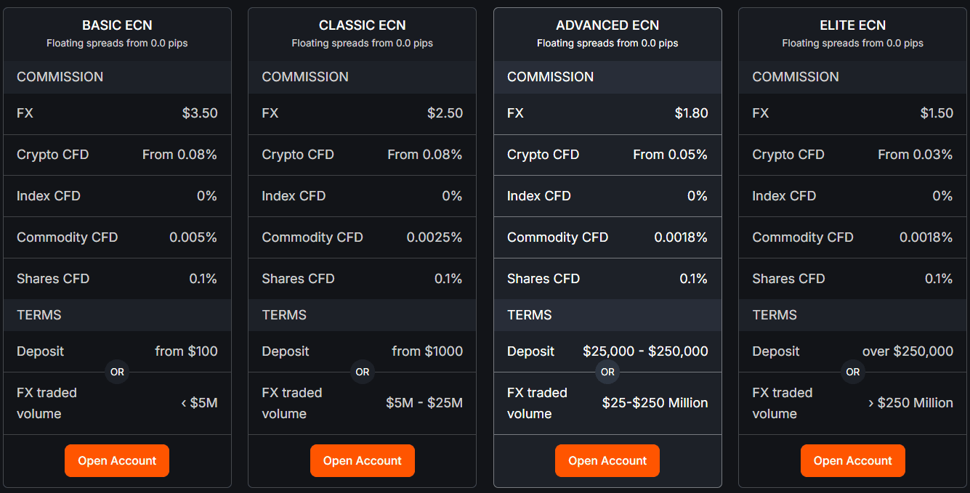
Task: Click the OR badge on Advanced ECN card
Action: (607, 372)
